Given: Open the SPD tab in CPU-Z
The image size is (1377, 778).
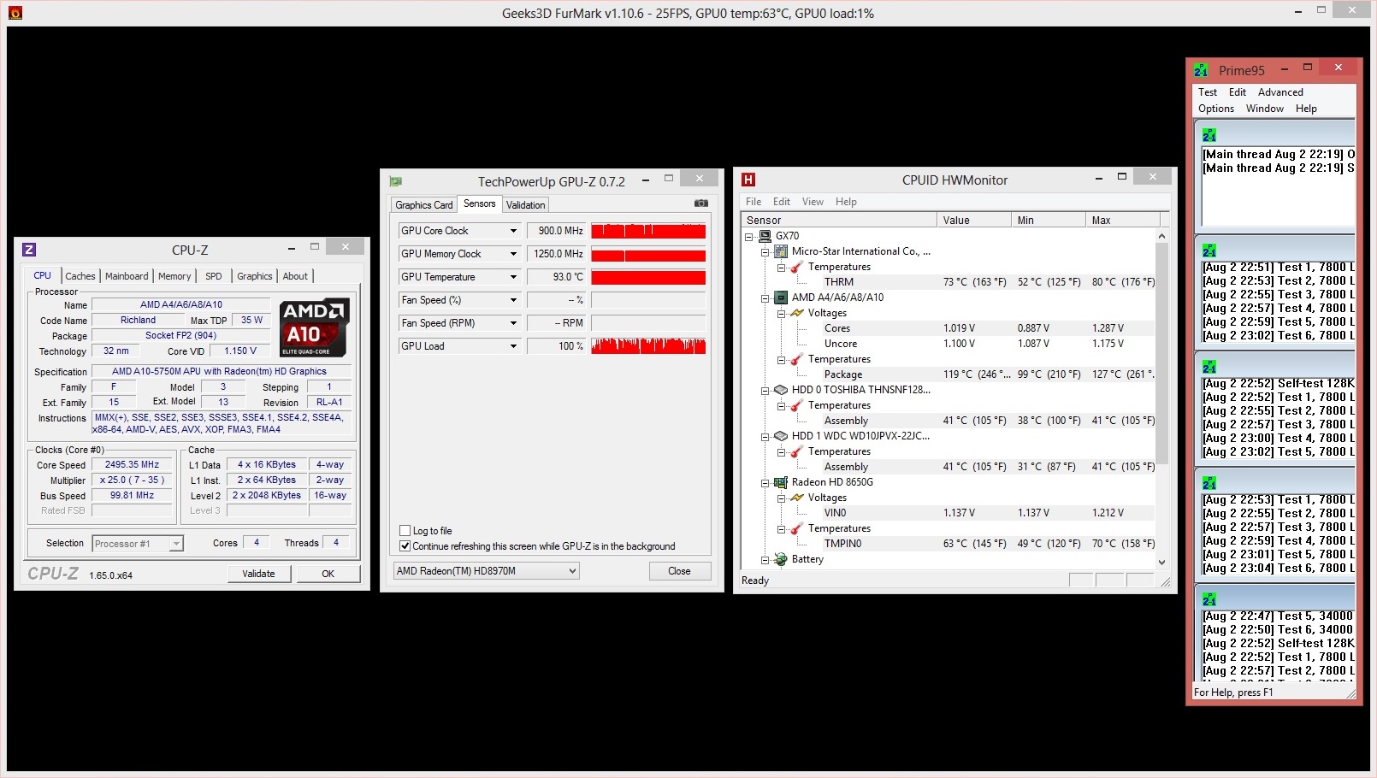Looking at the screenshot, I should pyautogui.click(x=214, y=276).
